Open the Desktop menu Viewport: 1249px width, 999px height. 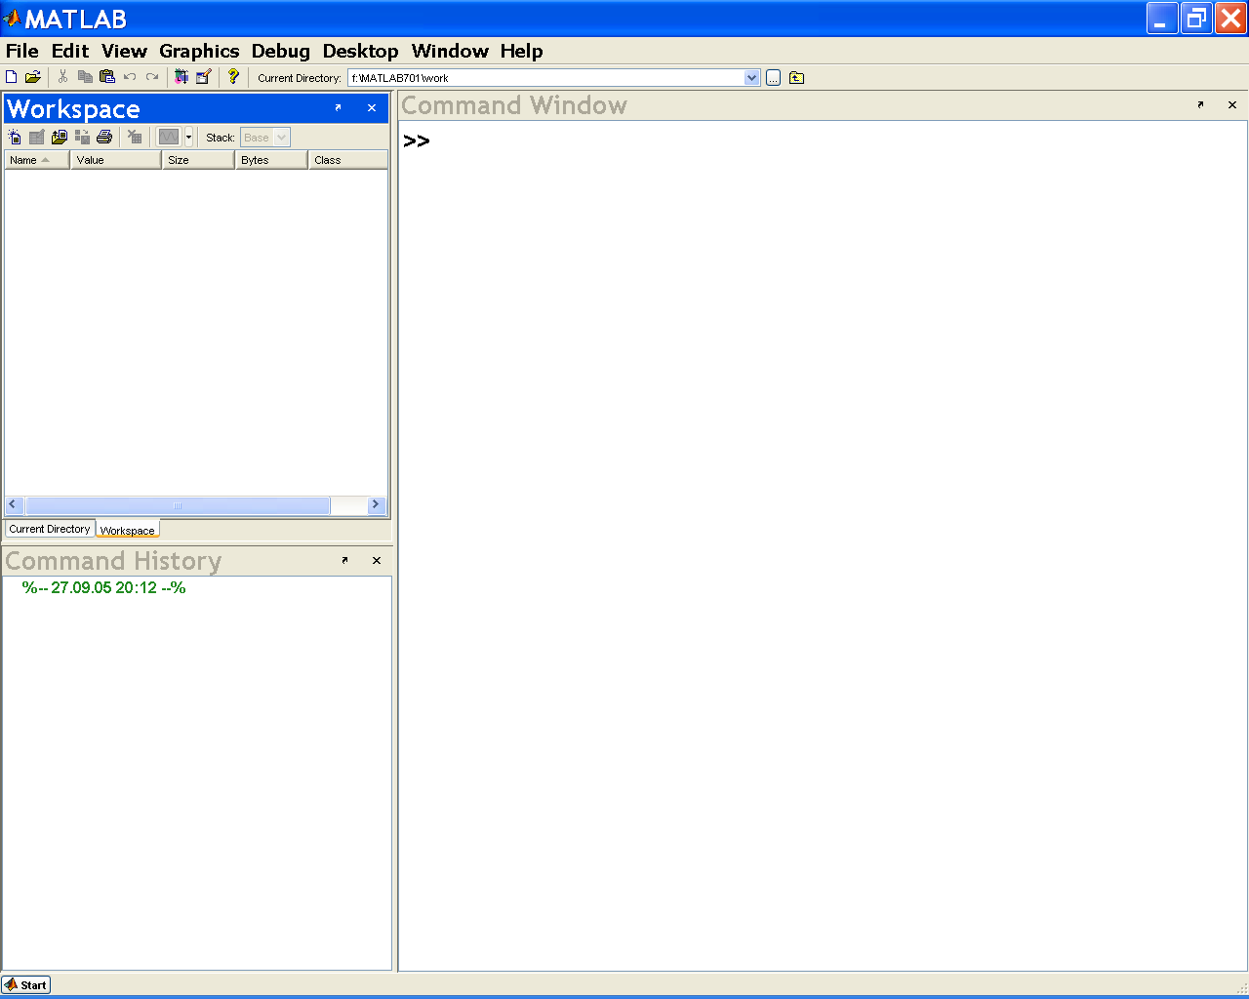pos(361,52)
